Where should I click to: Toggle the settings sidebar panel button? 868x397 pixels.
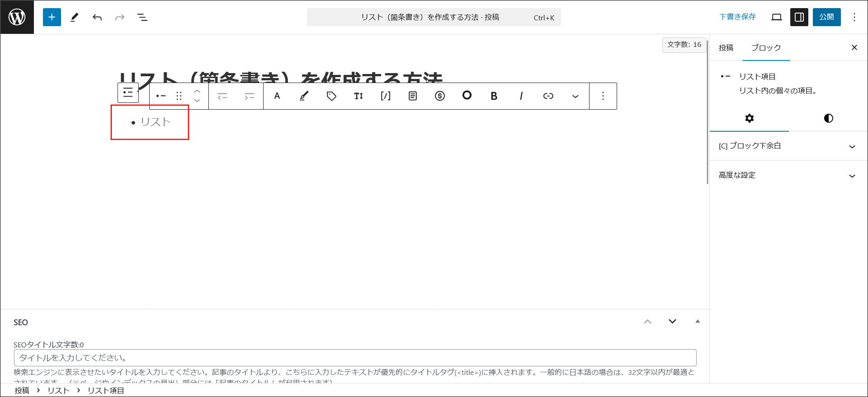799,17
